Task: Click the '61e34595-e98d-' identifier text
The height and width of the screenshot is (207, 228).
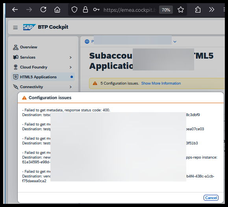Action: pyautogui.click(x=36, y=162)
